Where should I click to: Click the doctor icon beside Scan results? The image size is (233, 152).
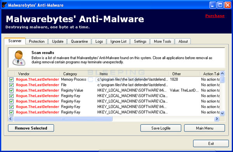[19, 58]
